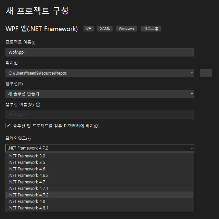Pick .NET Framework 4.7 in list
Image resolution: width=219 pixels, height=219 pixels.
point(100,182)
